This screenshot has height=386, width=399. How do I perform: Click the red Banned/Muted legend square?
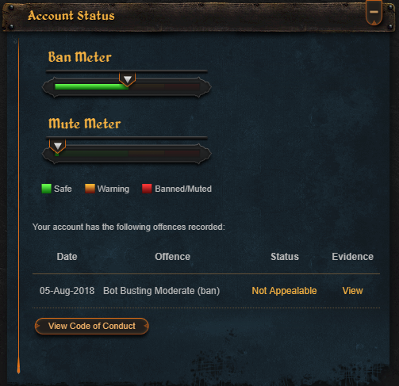[x=147, y=189]
